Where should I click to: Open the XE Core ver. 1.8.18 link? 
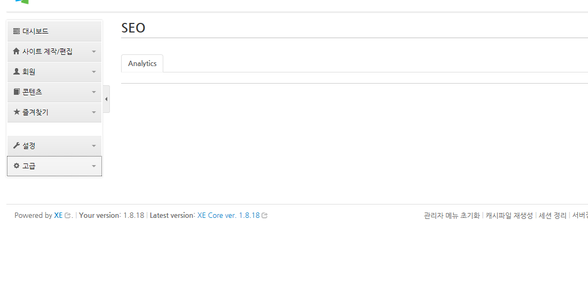pos(228,216)
